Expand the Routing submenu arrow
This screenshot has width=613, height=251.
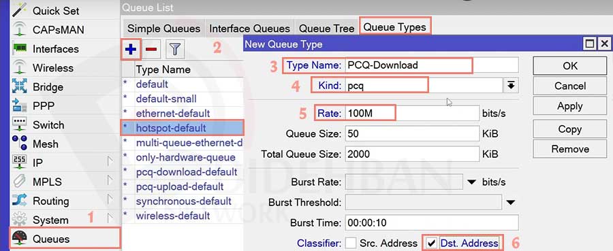point(110,199)
